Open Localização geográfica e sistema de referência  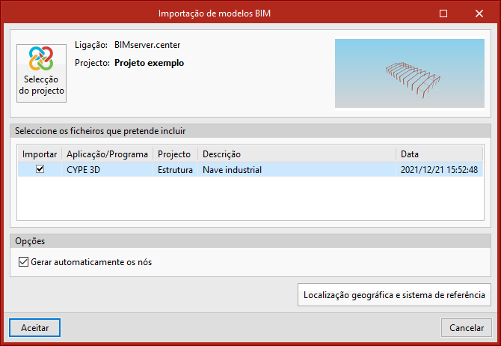394,295
